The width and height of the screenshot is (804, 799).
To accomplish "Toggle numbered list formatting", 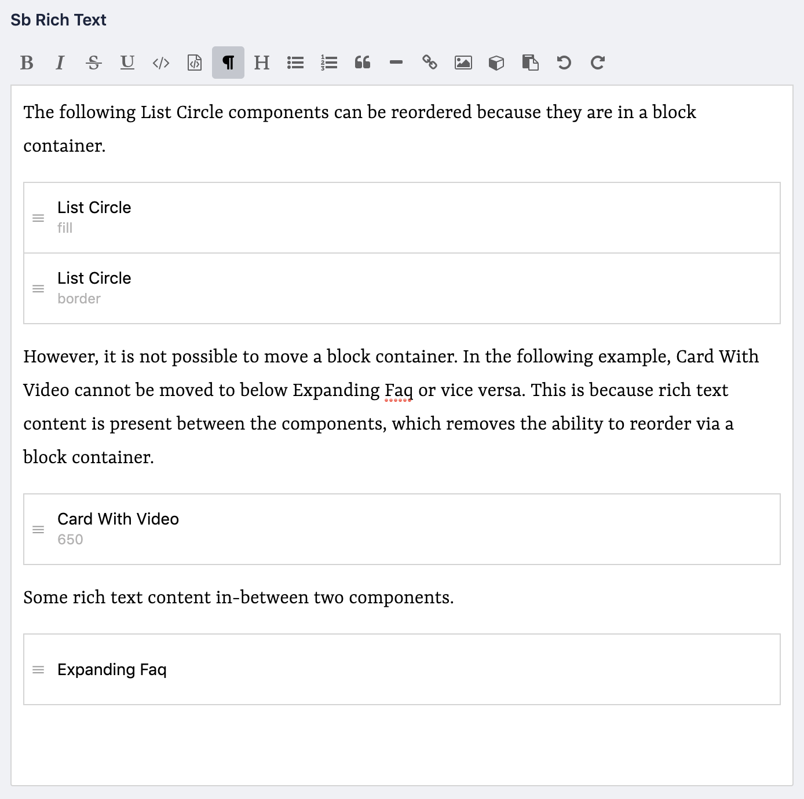I will click(328, 63).
